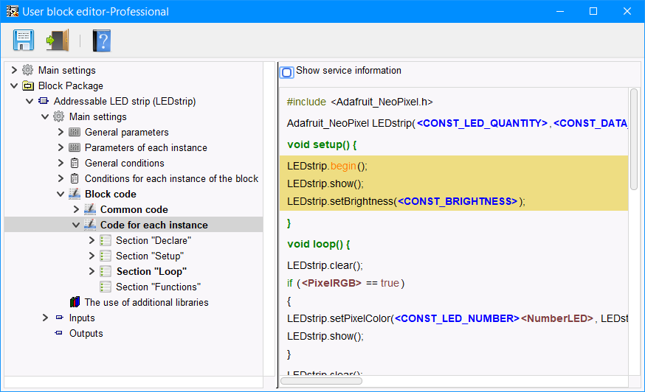Click the Save floppy disk toolbar icon

24,40
